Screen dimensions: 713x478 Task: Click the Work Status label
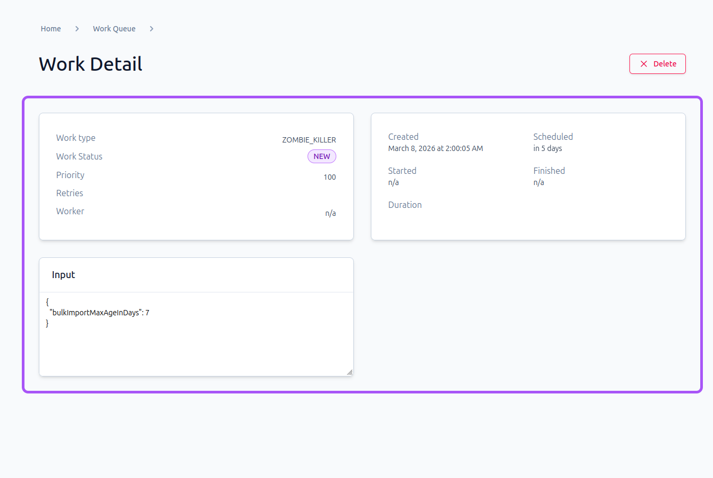point(79,156)
